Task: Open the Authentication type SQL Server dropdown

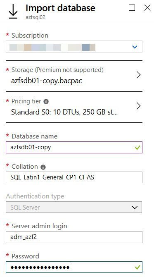Action: tap(74, 207)
